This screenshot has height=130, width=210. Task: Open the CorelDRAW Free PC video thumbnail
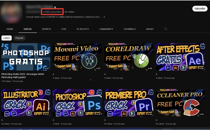[x=129, y=57]
